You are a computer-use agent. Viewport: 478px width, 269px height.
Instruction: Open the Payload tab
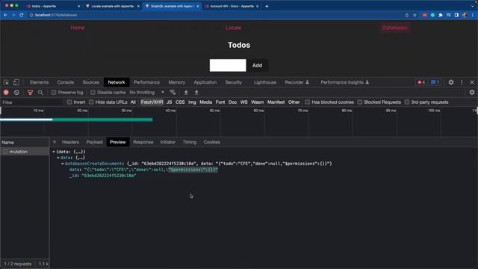point(95,142)
